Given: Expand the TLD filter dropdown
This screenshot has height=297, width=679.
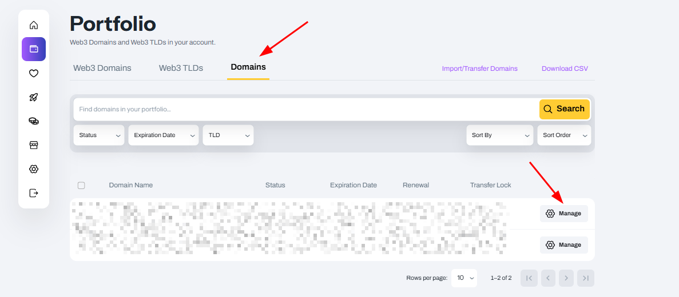Looking at the screenshot, I should [x=228, y=135].
